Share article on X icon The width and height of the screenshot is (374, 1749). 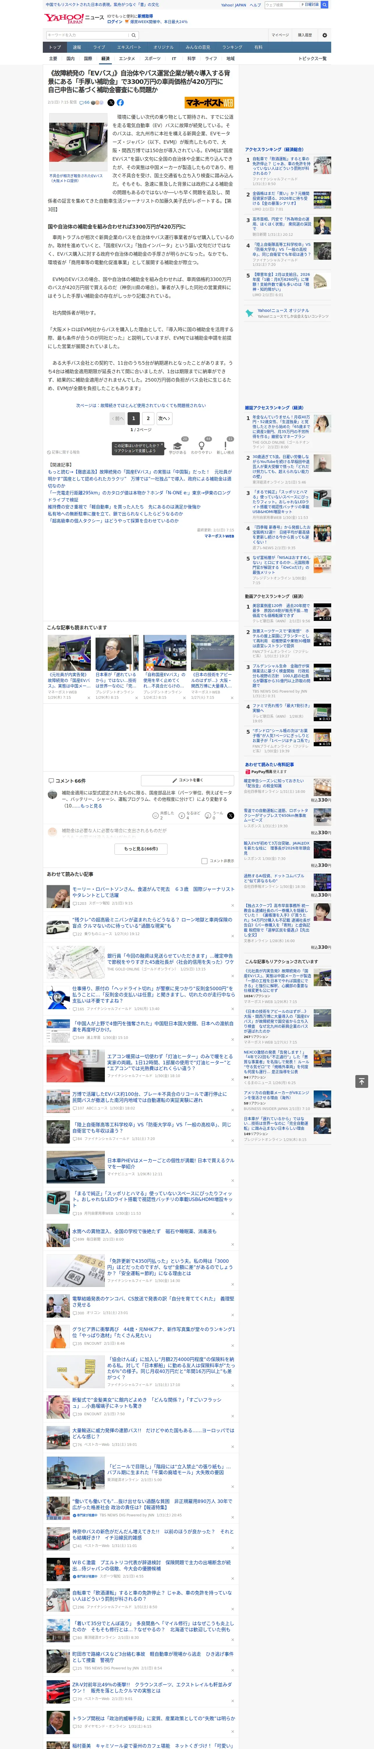[x=111, y=103]
